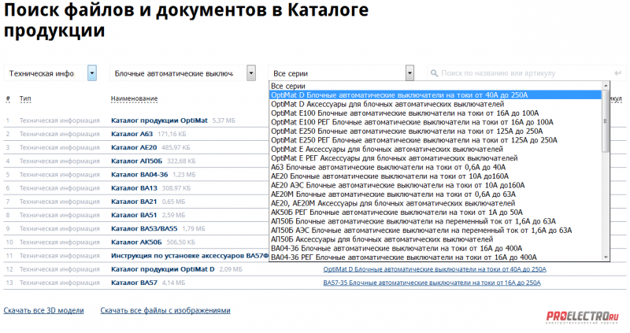Open Каталог АЕ20 file
This screenshot has height=333, width=630.
point(134,147)
